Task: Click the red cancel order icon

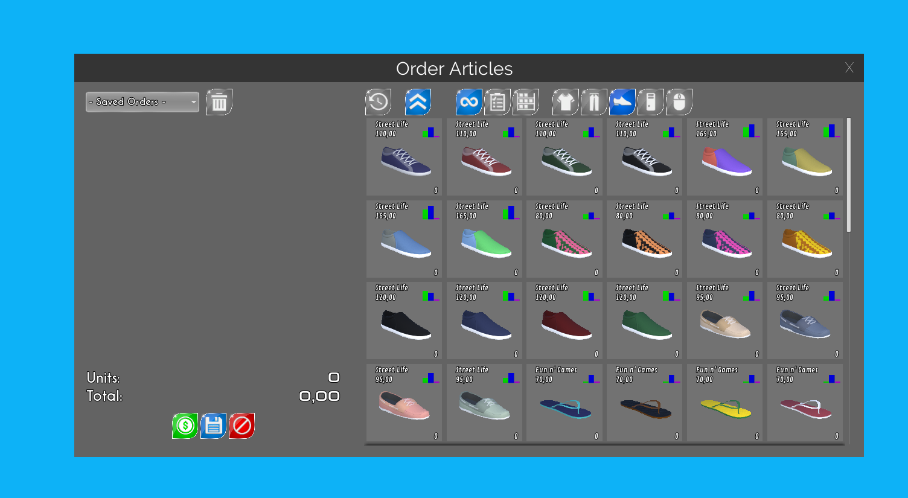Action: [x=241, y=426]
